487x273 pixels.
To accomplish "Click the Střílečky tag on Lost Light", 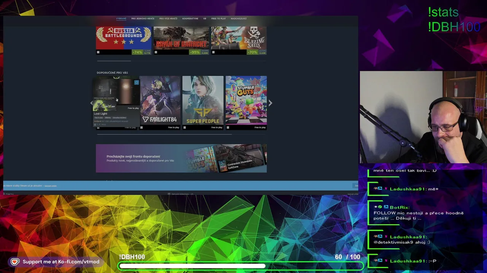I will pyautogui.click(x=108, y=118).
